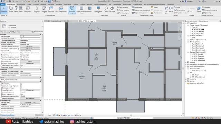Switch to the Manage (Управление) ribbon tab
221x124 pixels.
pyautogui.click(x=117, y=4)
